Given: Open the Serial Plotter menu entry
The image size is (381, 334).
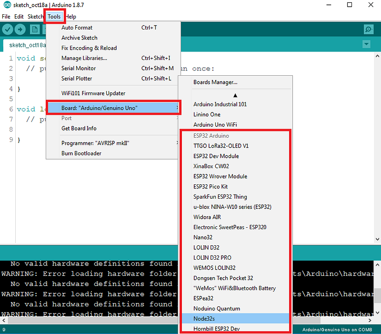Looking at the screenshot, I should click(113, 79).
